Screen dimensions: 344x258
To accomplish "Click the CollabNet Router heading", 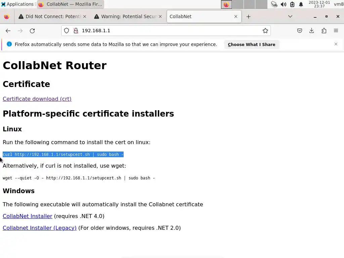I will (x=55, y=66).
